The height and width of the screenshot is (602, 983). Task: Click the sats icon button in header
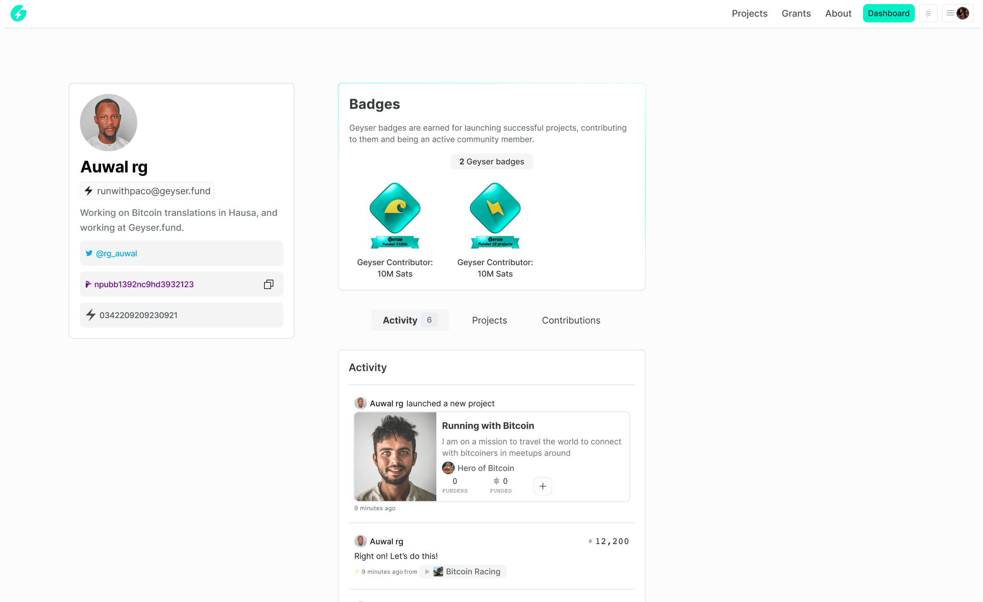[928, 14]
